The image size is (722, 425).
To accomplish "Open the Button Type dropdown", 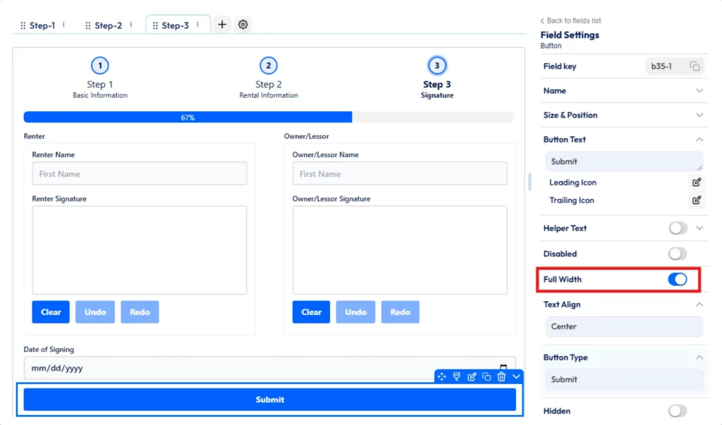I will click(623, 379).
